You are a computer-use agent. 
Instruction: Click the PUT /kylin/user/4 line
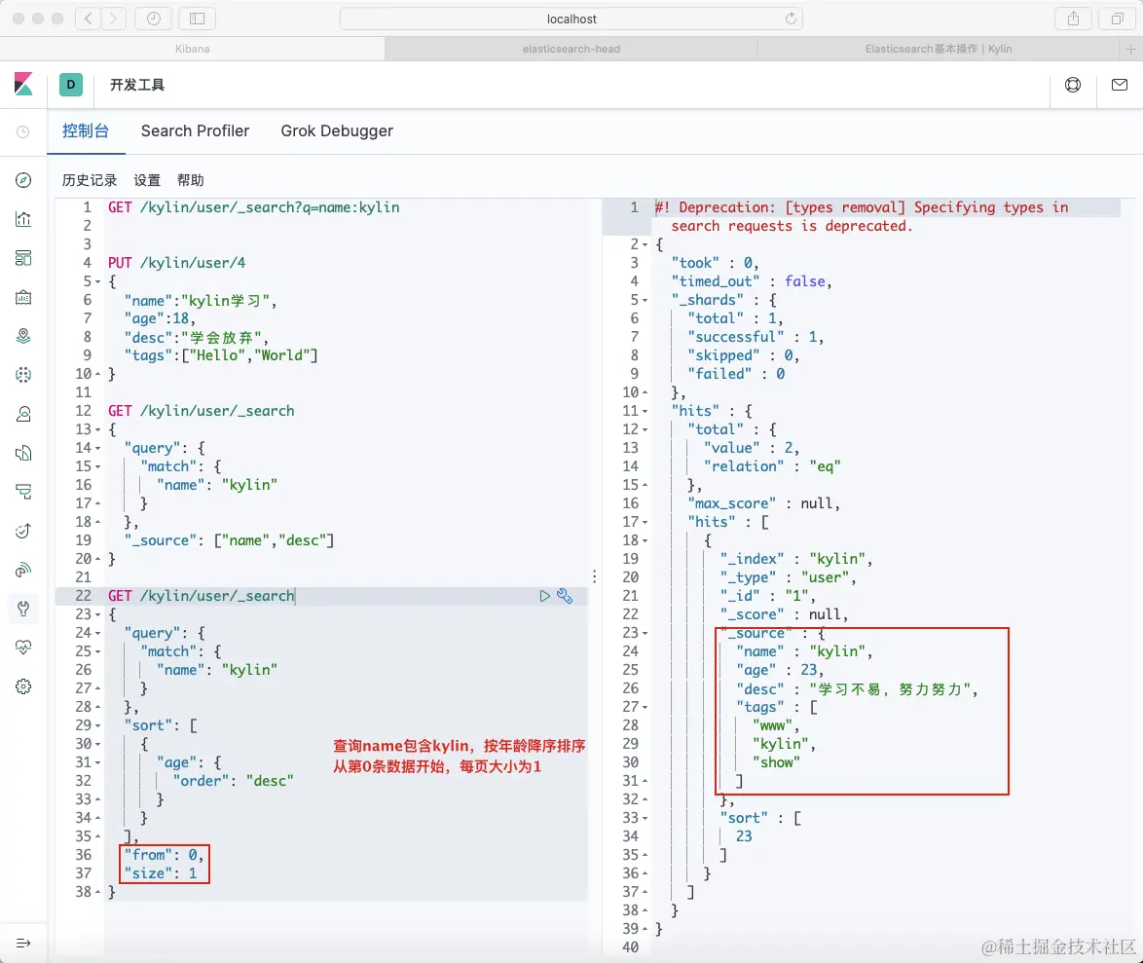[177, 263]
